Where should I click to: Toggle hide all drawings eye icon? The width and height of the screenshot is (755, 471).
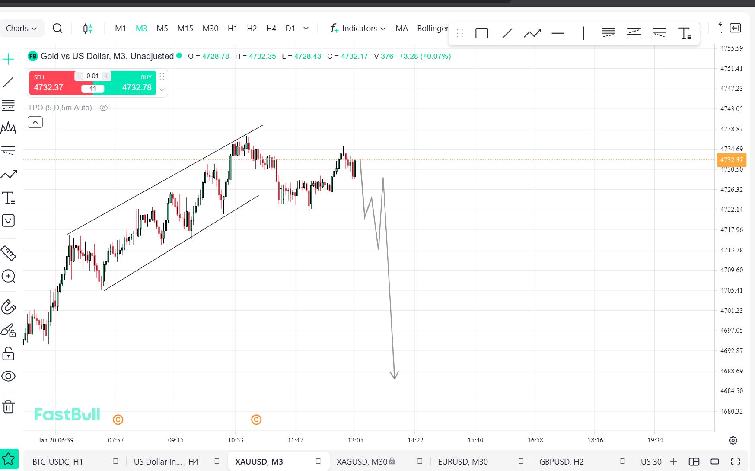tap(8, 376)
